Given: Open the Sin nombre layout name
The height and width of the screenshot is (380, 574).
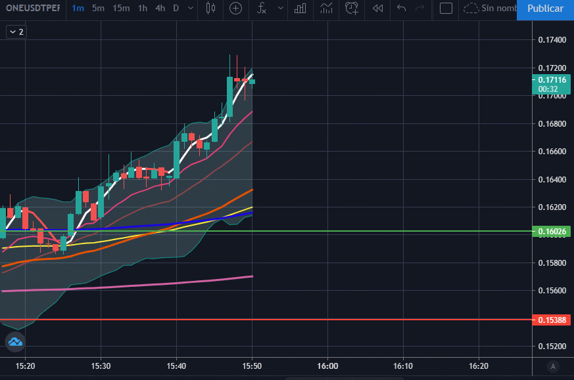Looking at the screenshot, I should pos(498,8).
